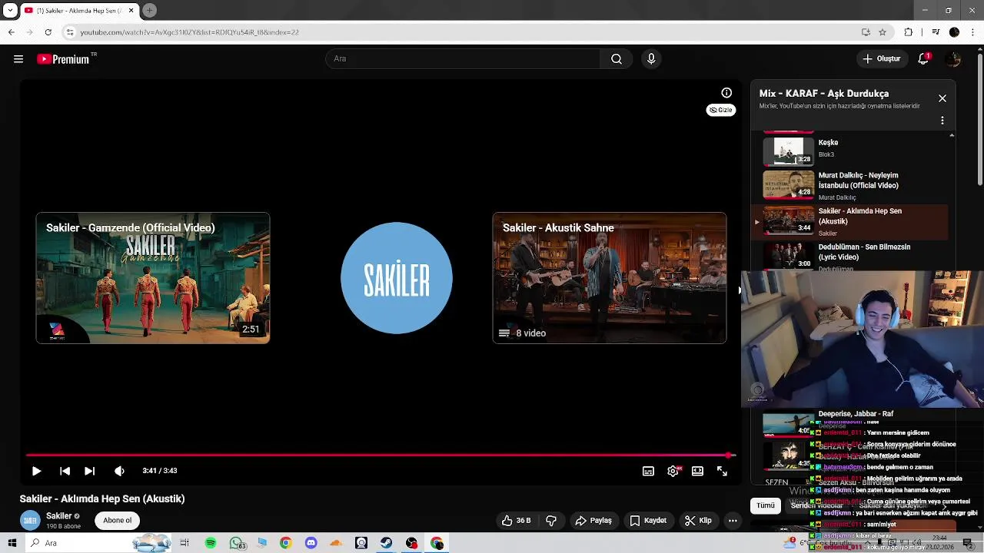Image resolution: width=984 pixels, height=553 pixels.
Task: Open Discord from the taskbar
Action: 311,543
